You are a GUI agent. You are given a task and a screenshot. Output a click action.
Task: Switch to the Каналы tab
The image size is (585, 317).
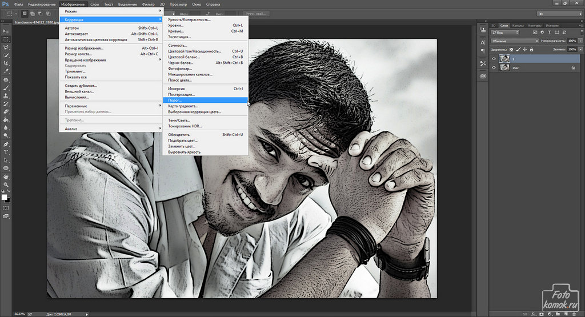518,26
